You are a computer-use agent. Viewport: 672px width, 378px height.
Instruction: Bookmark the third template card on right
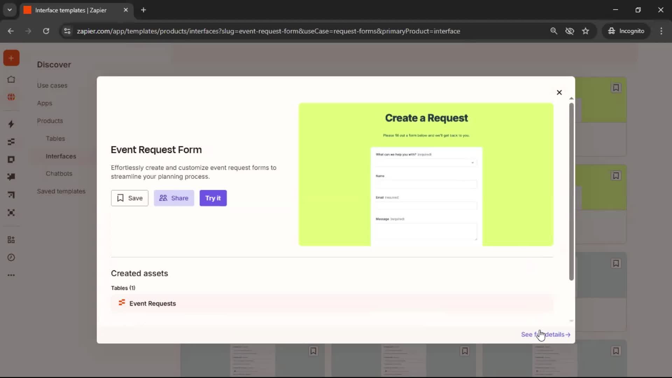point(616,264)
